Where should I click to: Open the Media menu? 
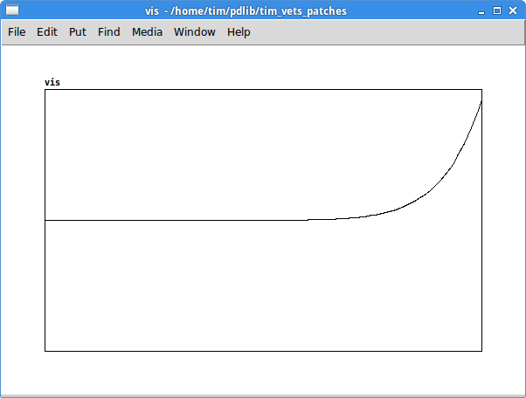point(147,32)
